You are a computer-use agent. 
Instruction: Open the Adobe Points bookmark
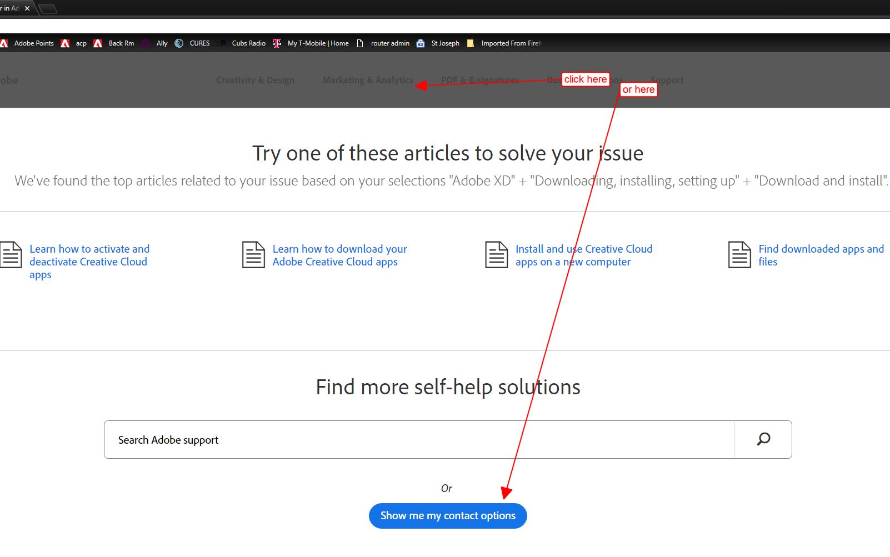click(28, 43)
